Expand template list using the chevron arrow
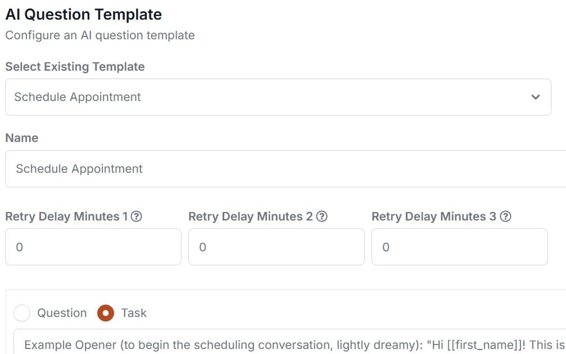The height and width of the screenshot is (354, 566). 535,97
